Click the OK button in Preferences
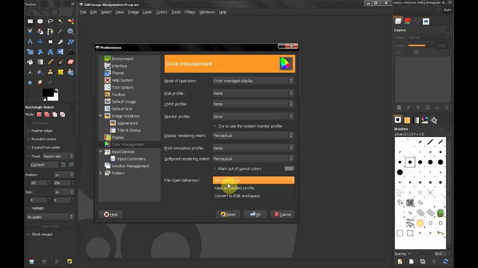 coord(255,214)
